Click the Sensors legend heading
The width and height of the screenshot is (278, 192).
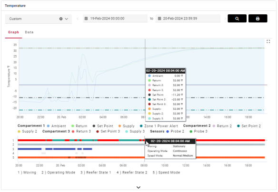(x=157, y=131)
